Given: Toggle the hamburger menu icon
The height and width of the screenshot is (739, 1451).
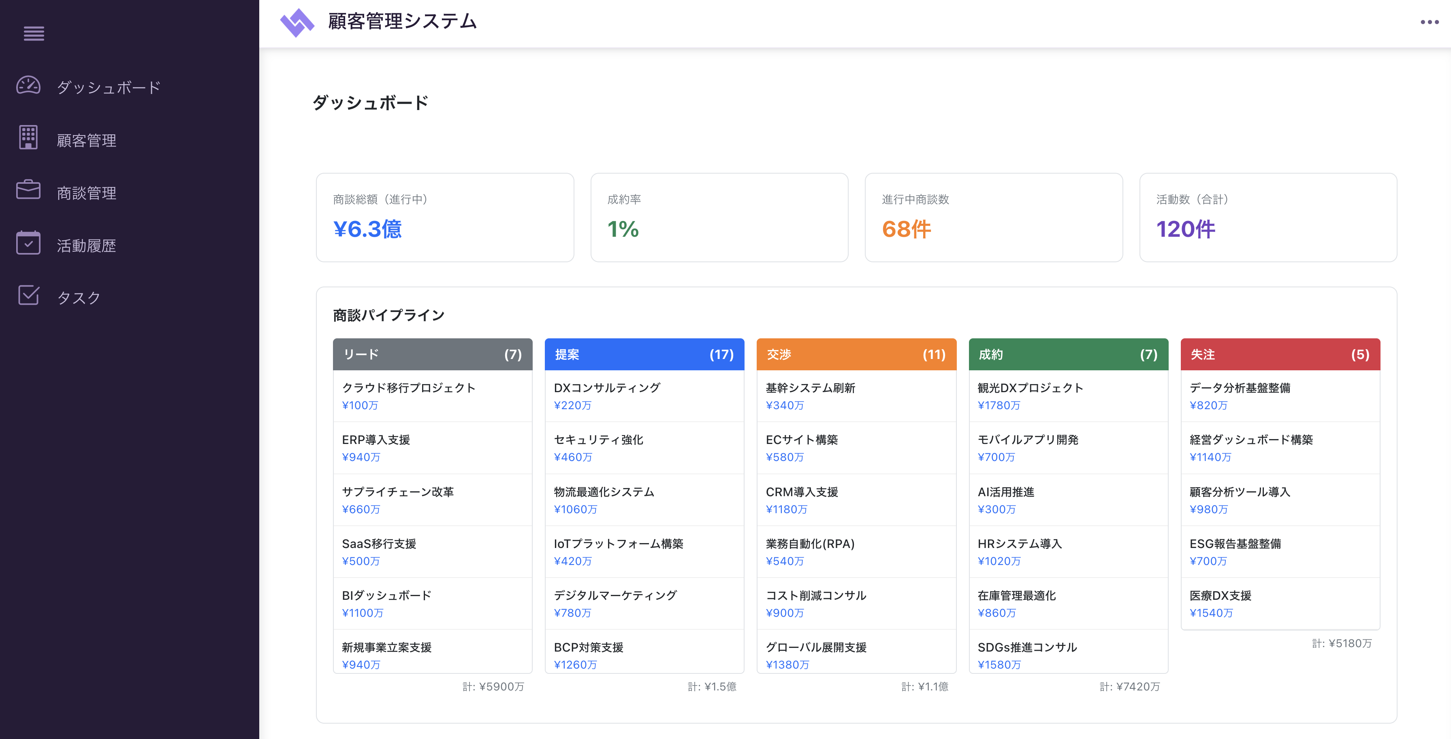Looking at the screenshot, I should [x=34, y=34].
